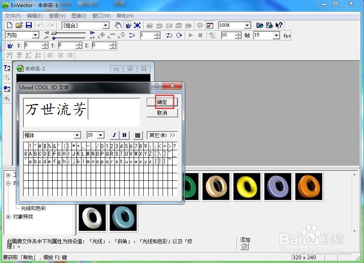
Task: Open a file using the folder icon
Action: point(19,25)
